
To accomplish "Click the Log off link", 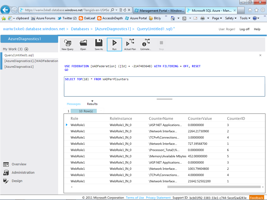I will pyautogui.click(x=244, y=29).
